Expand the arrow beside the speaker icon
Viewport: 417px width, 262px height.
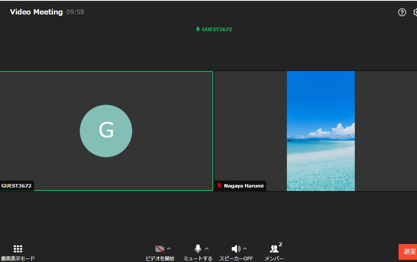(245, 248)
